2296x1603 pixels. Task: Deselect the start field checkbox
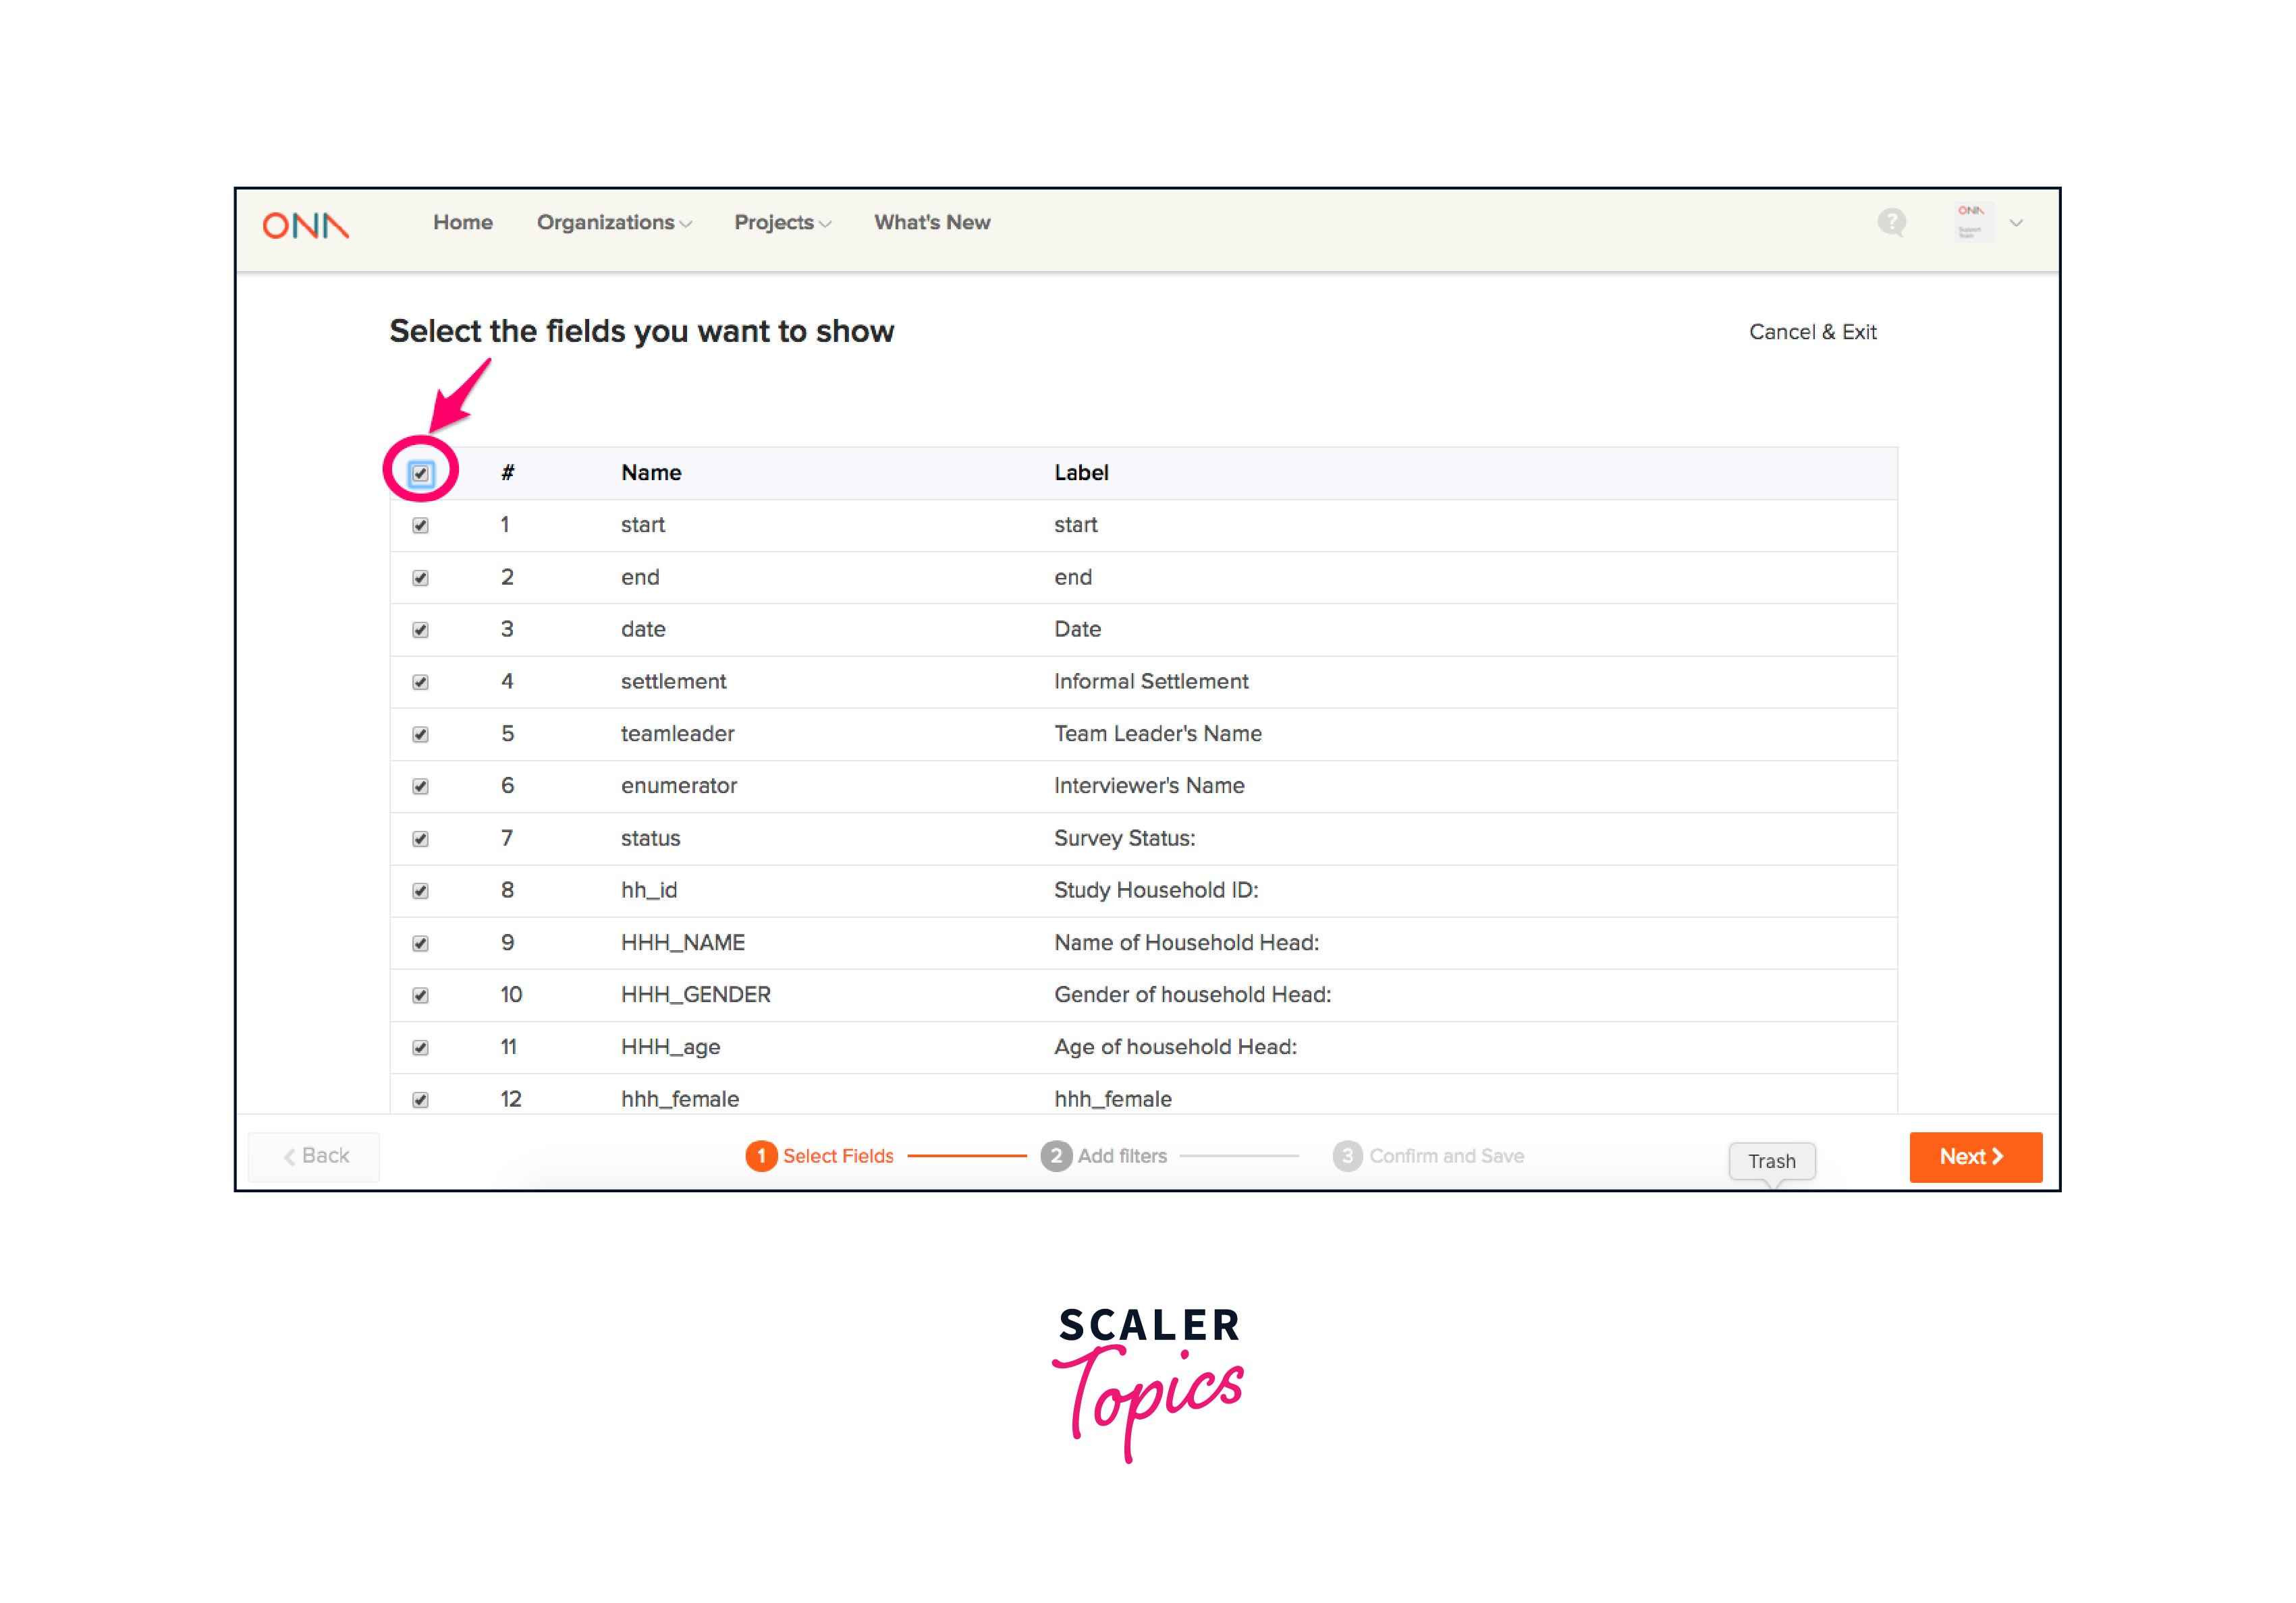click(420, 525)
